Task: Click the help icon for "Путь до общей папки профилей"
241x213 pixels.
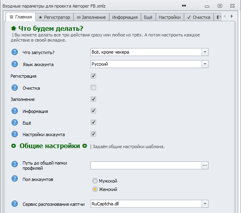Action: pyautogui.click(x=15, y=164)
